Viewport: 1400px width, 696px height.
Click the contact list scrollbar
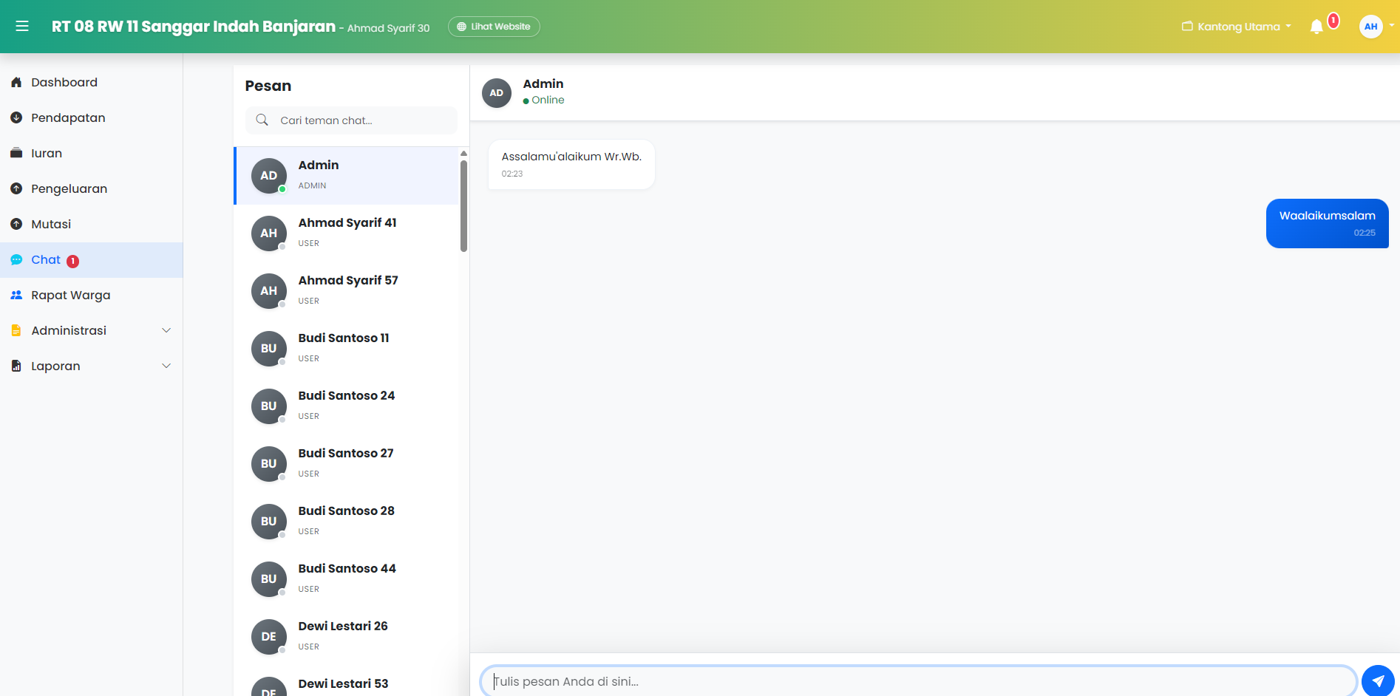[463, 207]
